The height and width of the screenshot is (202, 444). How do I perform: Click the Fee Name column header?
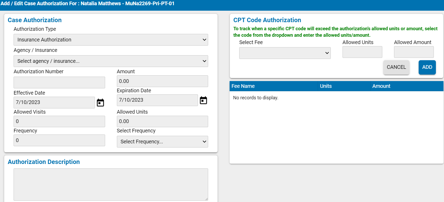243,86
